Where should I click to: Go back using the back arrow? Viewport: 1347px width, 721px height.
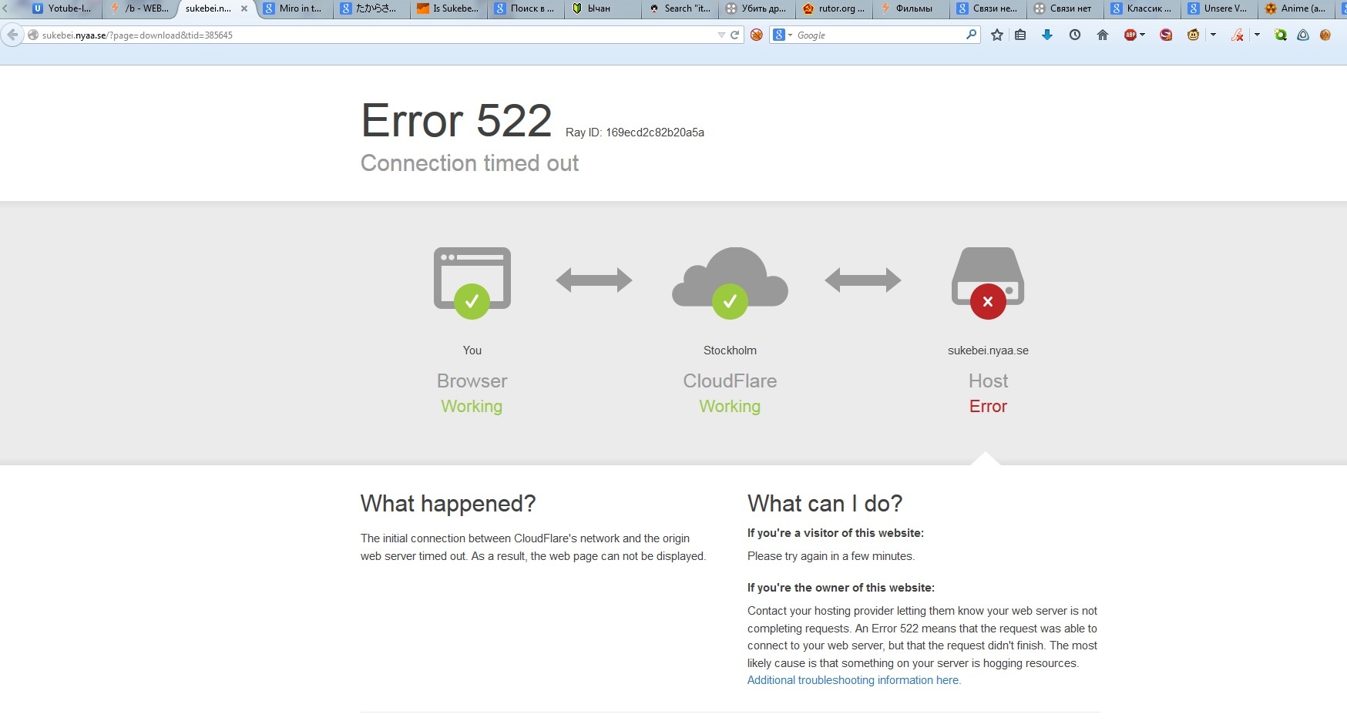[x=12, y=35]
